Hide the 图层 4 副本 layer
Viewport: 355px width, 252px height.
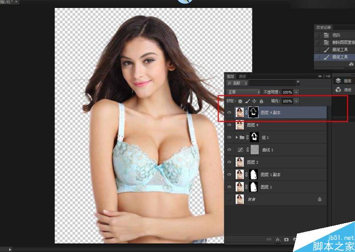[x=229, y=113]
